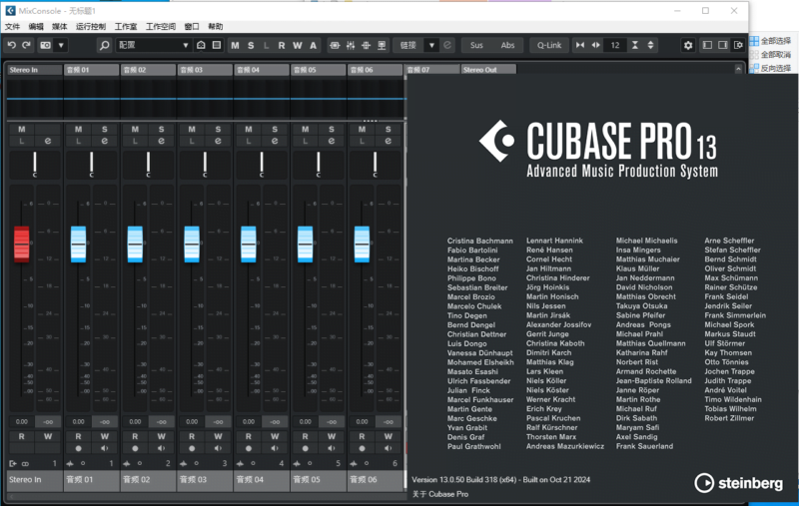Click the Abs button

(507, 45)
